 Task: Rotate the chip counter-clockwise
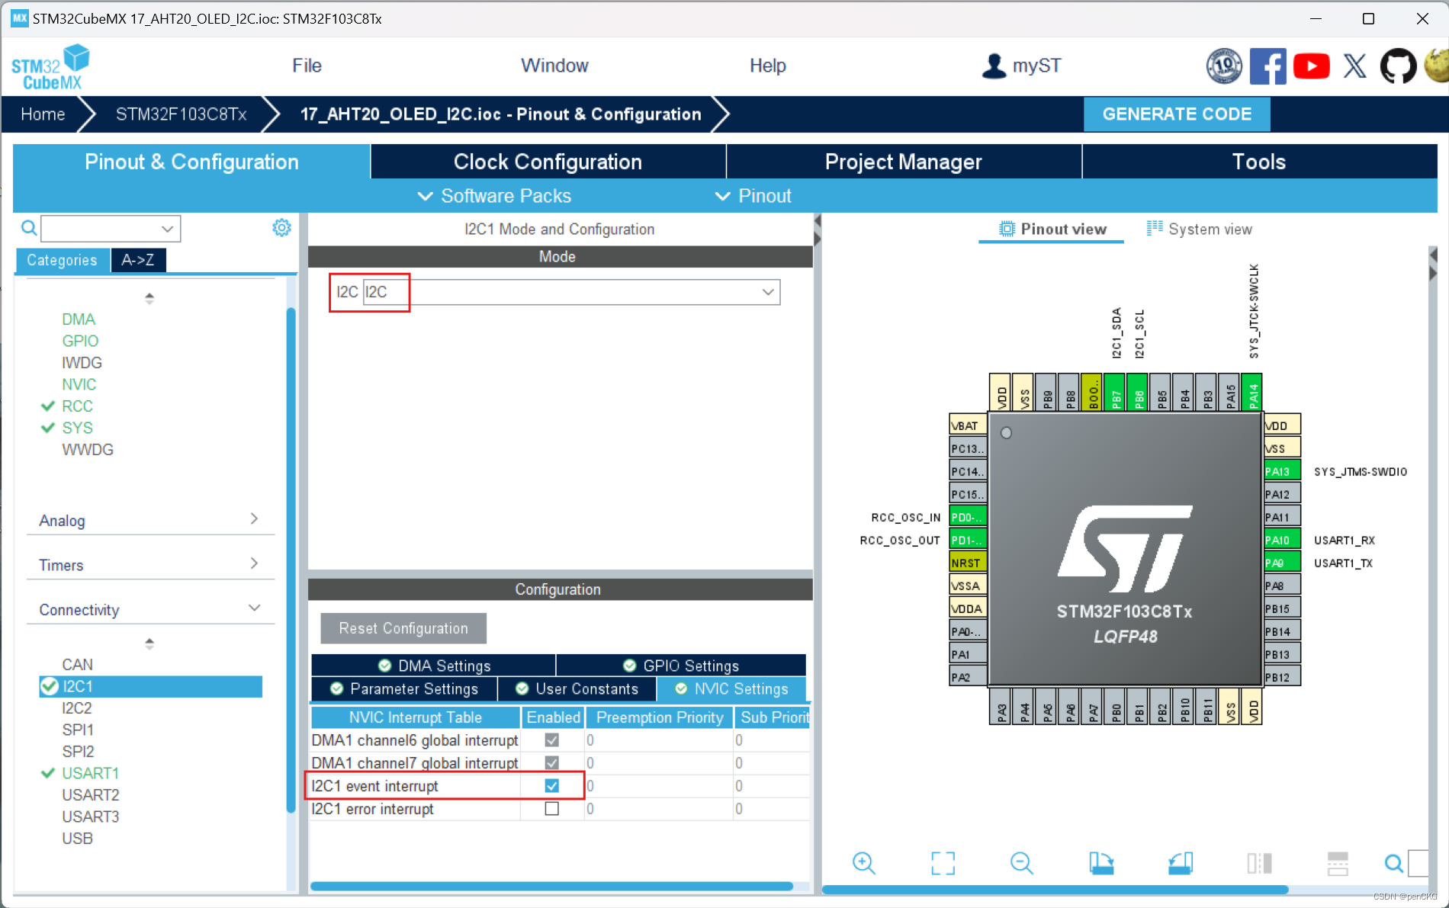pyautogui.click(x=1180, y=863)
